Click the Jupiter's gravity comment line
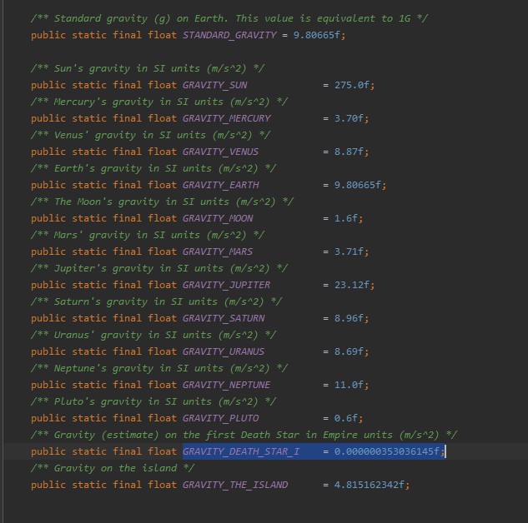 click(x=159, y=268)
